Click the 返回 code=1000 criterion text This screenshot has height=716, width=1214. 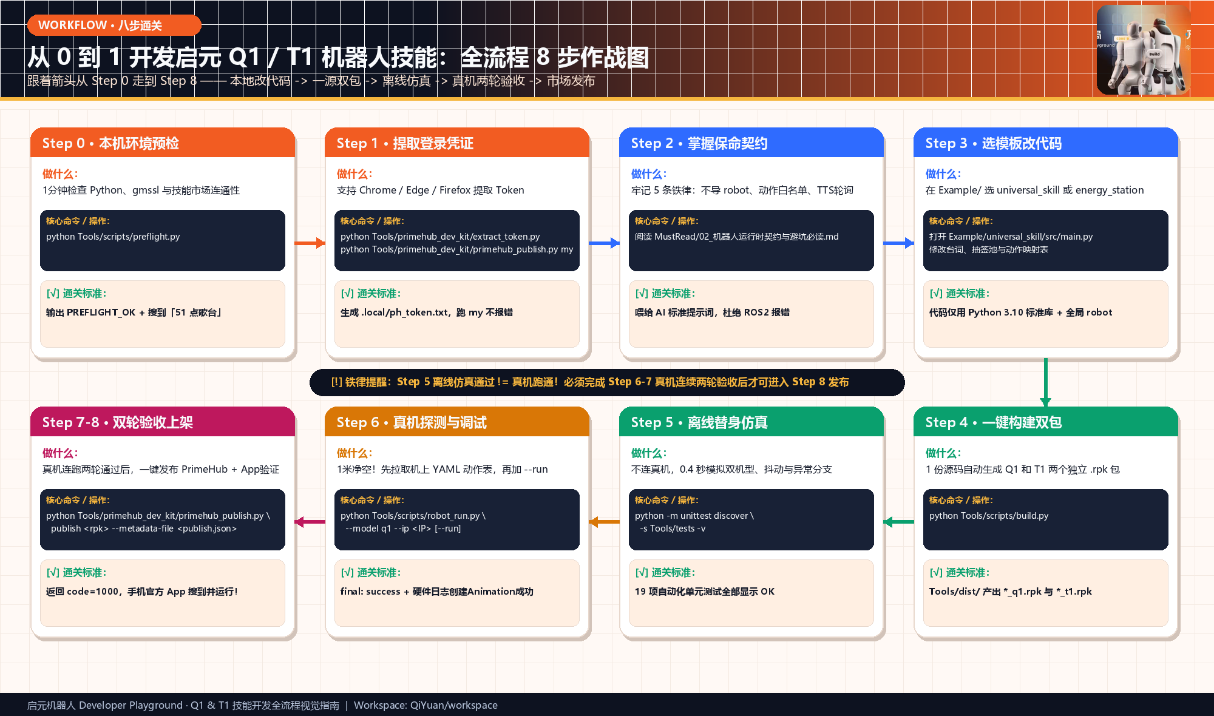(141, 592)
